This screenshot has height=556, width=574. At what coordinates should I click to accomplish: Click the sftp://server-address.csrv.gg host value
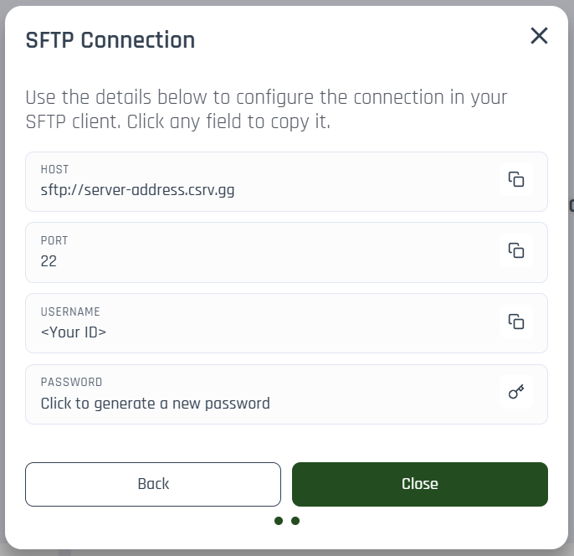(137, 190)
